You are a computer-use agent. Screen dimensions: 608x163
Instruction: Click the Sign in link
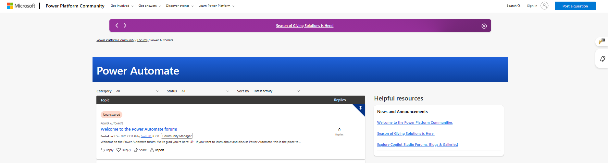(532, 6)
